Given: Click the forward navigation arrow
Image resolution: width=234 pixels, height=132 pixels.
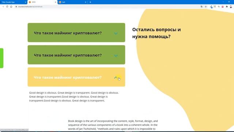Looking at the screenshot, I should (x=3, y=7).
